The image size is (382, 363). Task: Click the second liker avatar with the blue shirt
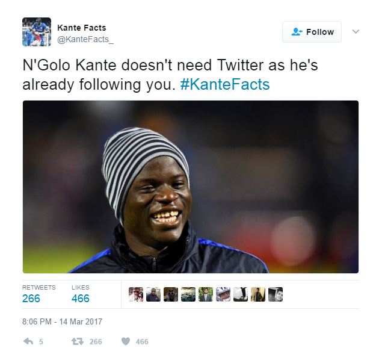pyautogui.click(x=153, y=294)
